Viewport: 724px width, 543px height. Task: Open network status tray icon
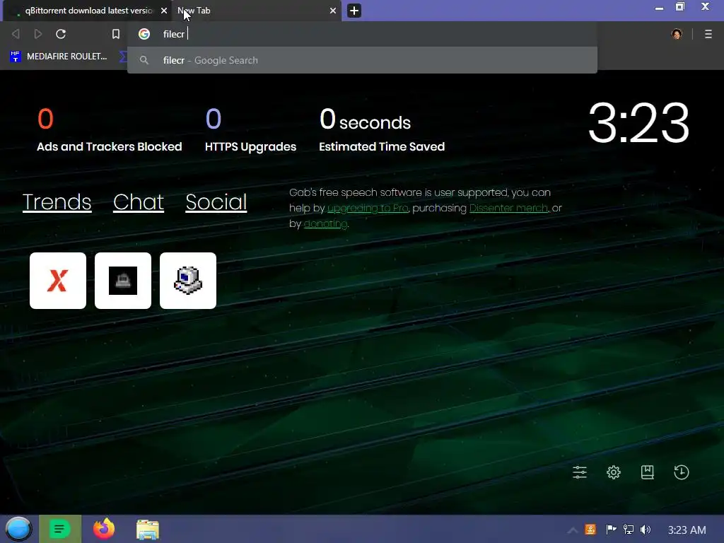[x=629, y=530]
